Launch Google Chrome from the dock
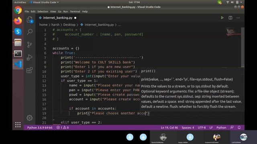Viewport: 257px width, 144px height. tap(18, 10)
